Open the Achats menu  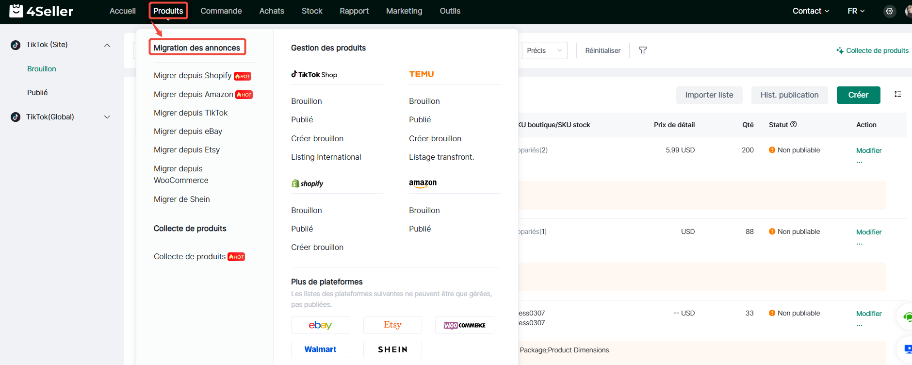coord(272,11)
